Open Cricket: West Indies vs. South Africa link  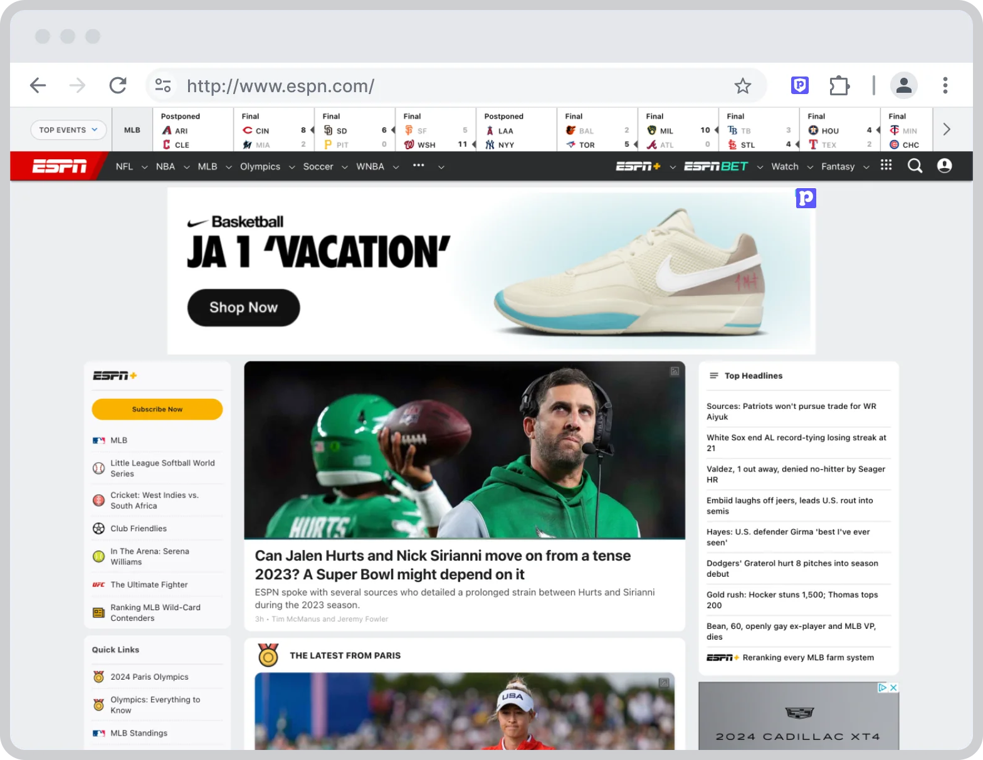(154, 500)
